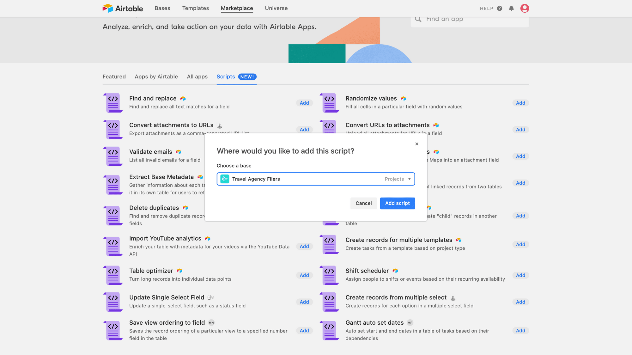Open the user account avatar
Image resolution: width=632 pixels, height=355 pixels.
point(525,8)
